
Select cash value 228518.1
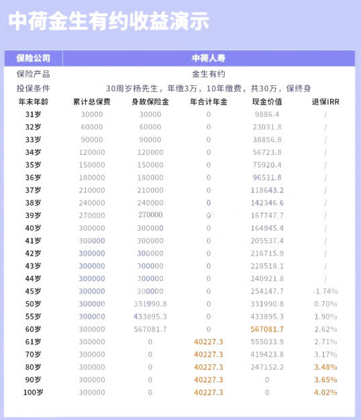point(267,266)
